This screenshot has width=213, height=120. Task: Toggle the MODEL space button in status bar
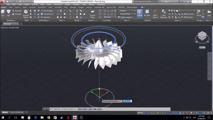(140, 113)
